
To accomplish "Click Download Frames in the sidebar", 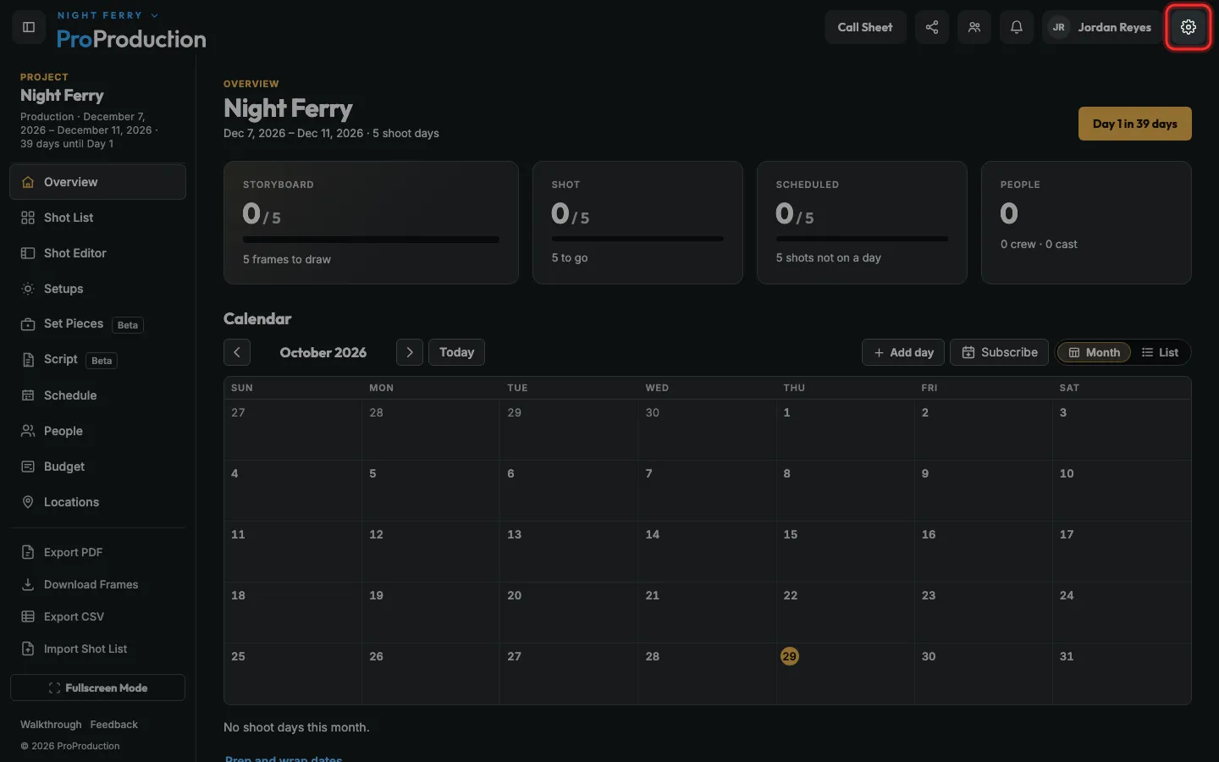I will (x=97, y=584).
